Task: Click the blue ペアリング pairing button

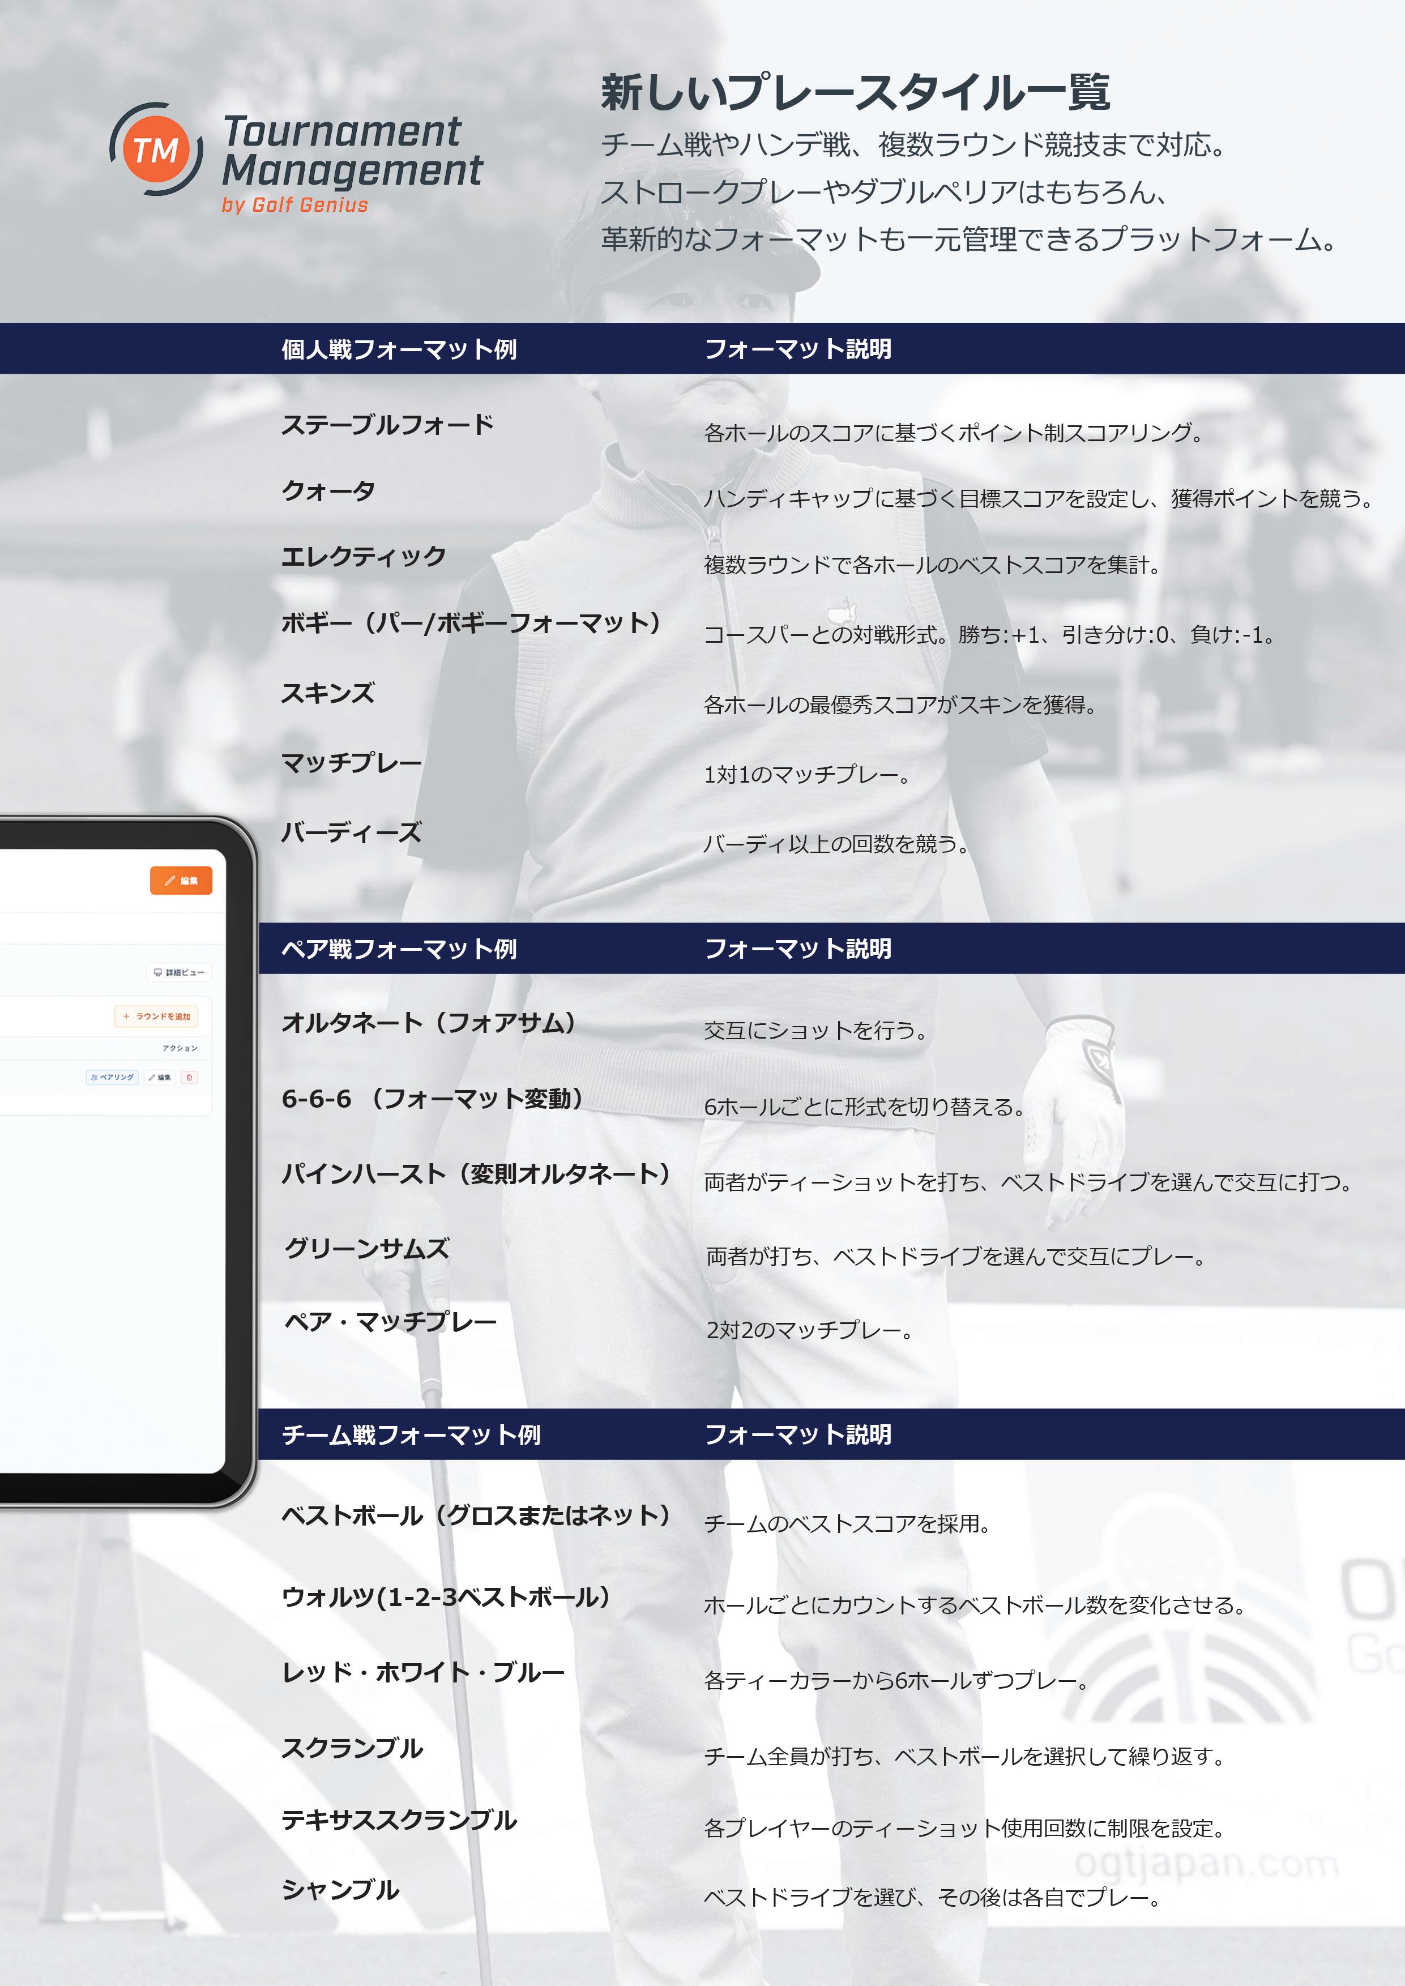Action: pyautogui.click(x=113, y=1077)
